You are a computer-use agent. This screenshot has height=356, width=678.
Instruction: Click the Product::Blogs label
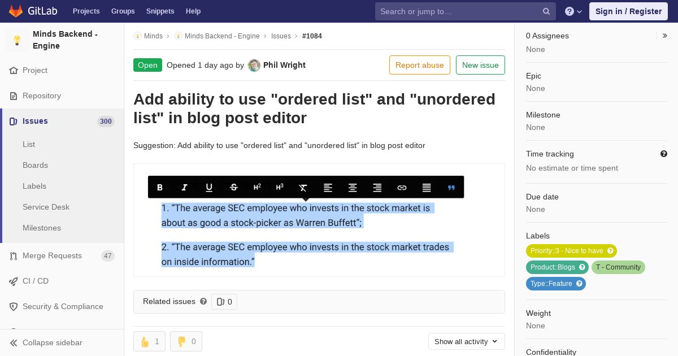(x=553, y=267)
